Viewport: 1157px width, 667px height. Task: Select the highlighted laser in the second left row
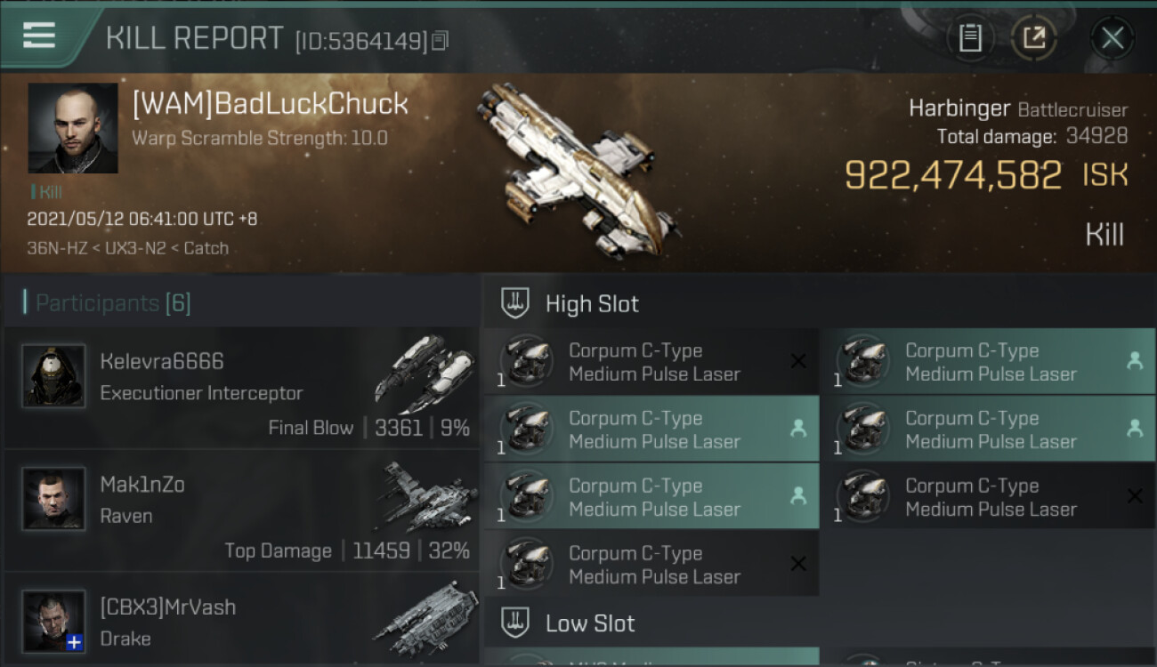(x=651, y=430)
